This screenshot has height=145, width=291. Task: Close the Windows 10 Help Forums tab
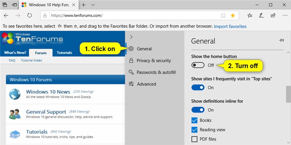coord(73,5)
